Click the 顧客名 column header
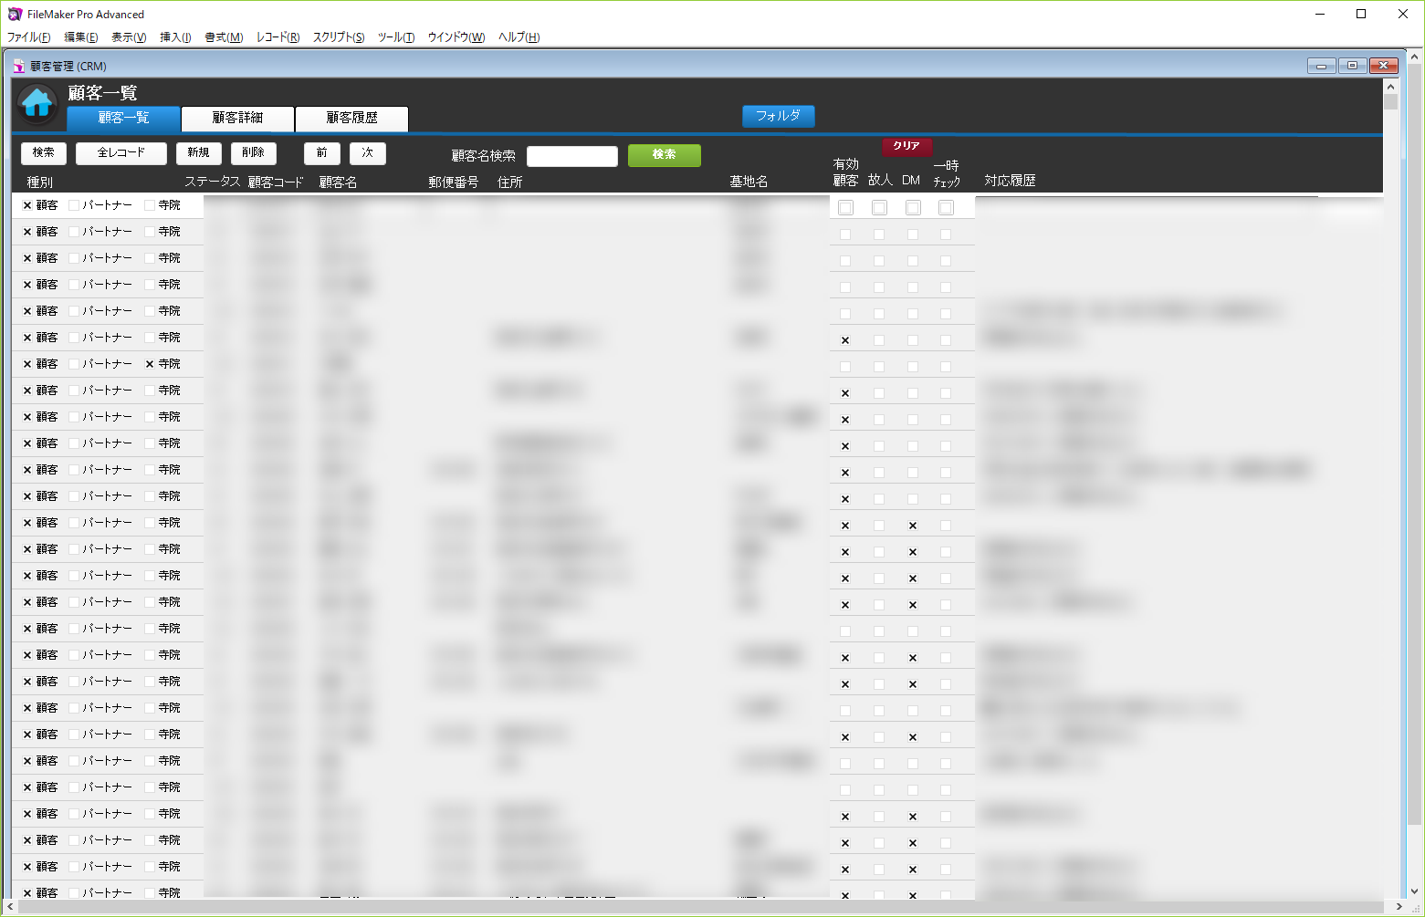This screenshot has width=1425, height=917. tap(338, 182)
